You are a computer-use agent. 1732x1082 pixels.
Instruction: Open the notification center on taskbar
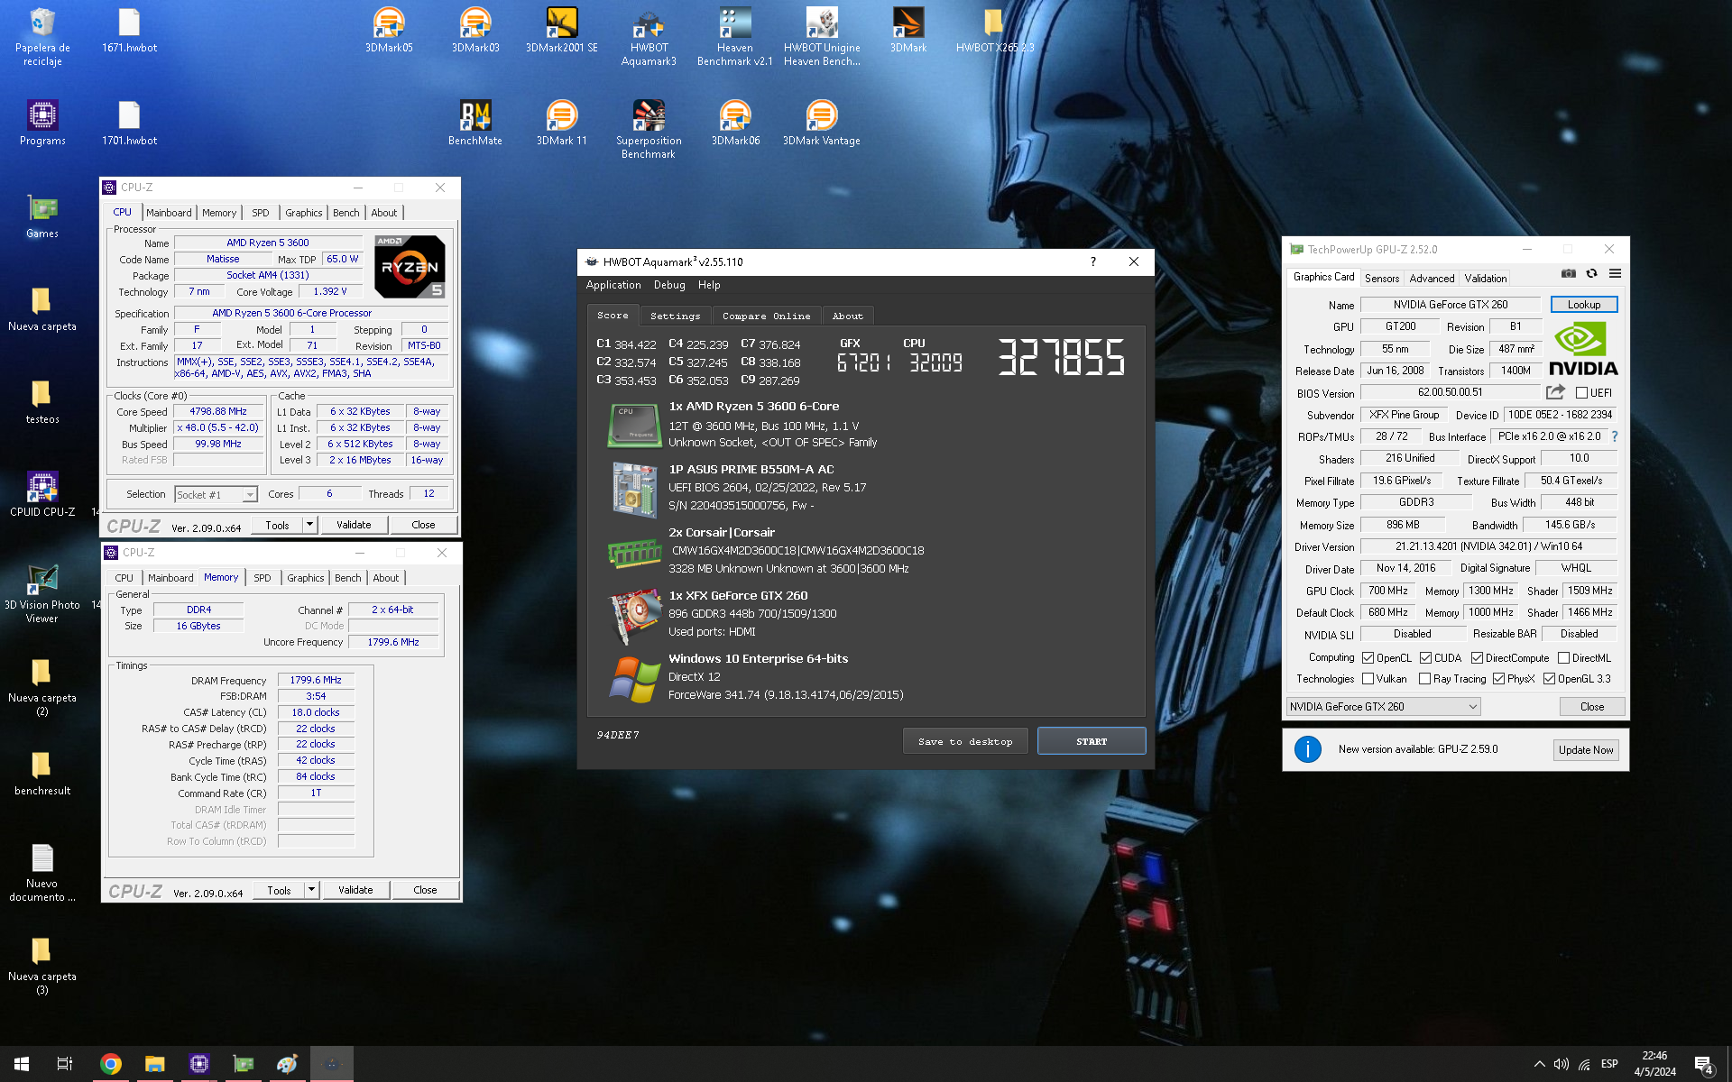pos(1704,1064)
